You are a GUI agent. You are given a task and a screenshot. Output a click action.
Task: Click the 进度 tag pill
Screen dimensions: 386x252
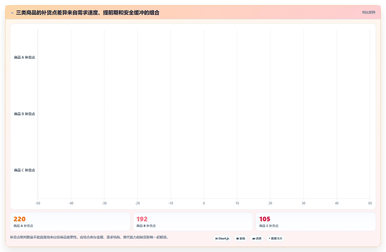click(257, 238)
